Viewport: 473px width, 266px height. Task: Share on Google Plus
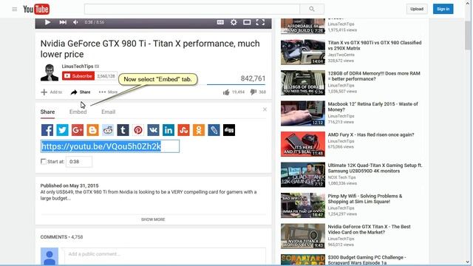[78, 130]
